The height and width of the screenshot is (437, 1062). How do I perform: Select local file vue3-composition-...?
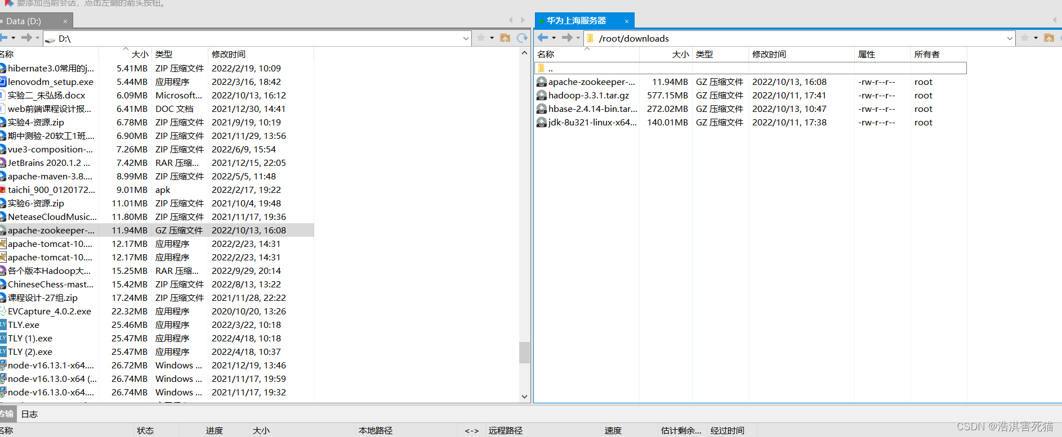tap(50, 150)
